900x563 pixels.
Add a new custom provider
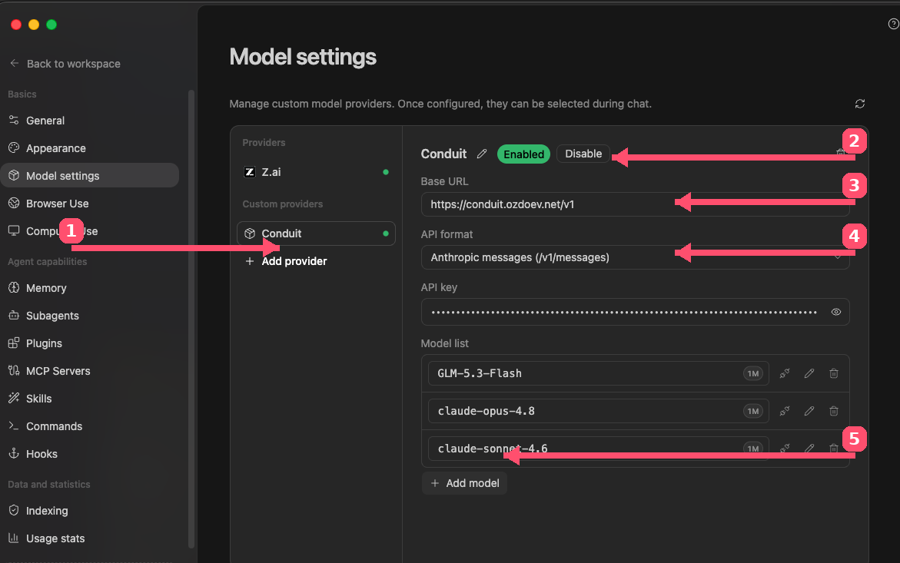pos(286,261)
